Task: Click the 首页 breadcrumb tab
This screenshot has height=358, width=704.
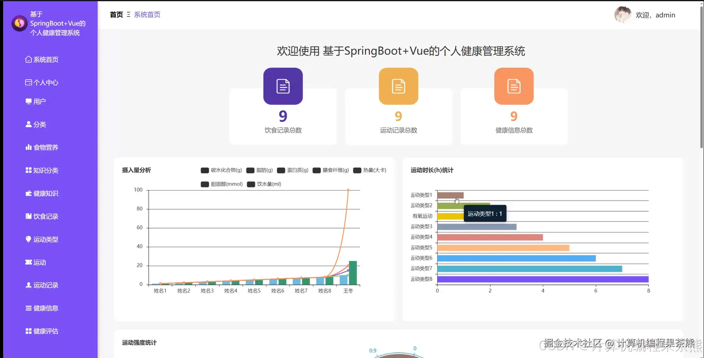Action: pyautogui.click(x=116, y=14)
